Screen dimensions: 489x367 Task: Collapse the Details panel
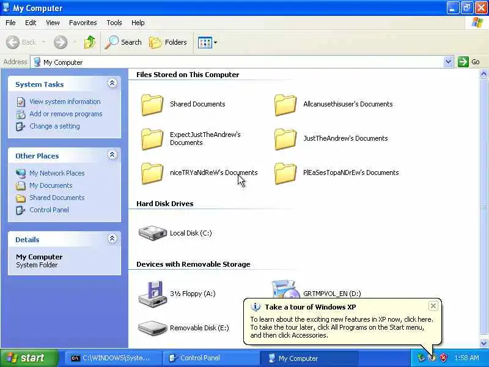pyautogui.click(x=112, y=239)
